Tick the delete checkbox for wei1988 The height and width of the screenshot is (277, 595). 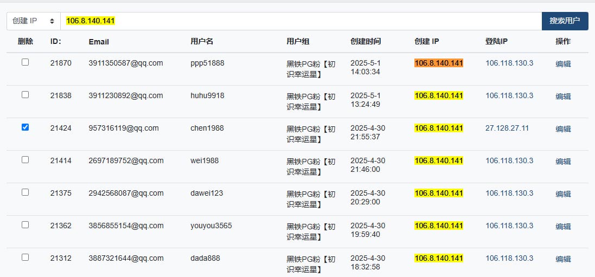pos(25,160)
